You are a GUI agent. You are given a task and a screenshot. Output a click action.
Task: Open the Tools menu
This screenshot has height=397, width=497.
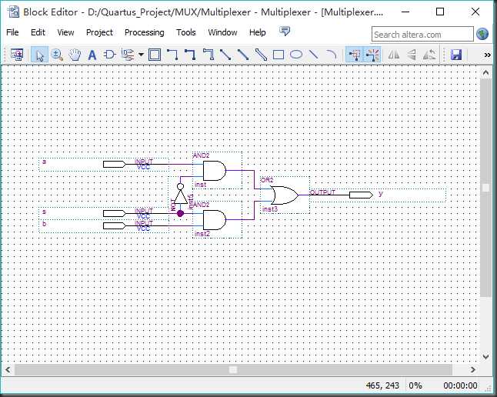coord(186,32)
